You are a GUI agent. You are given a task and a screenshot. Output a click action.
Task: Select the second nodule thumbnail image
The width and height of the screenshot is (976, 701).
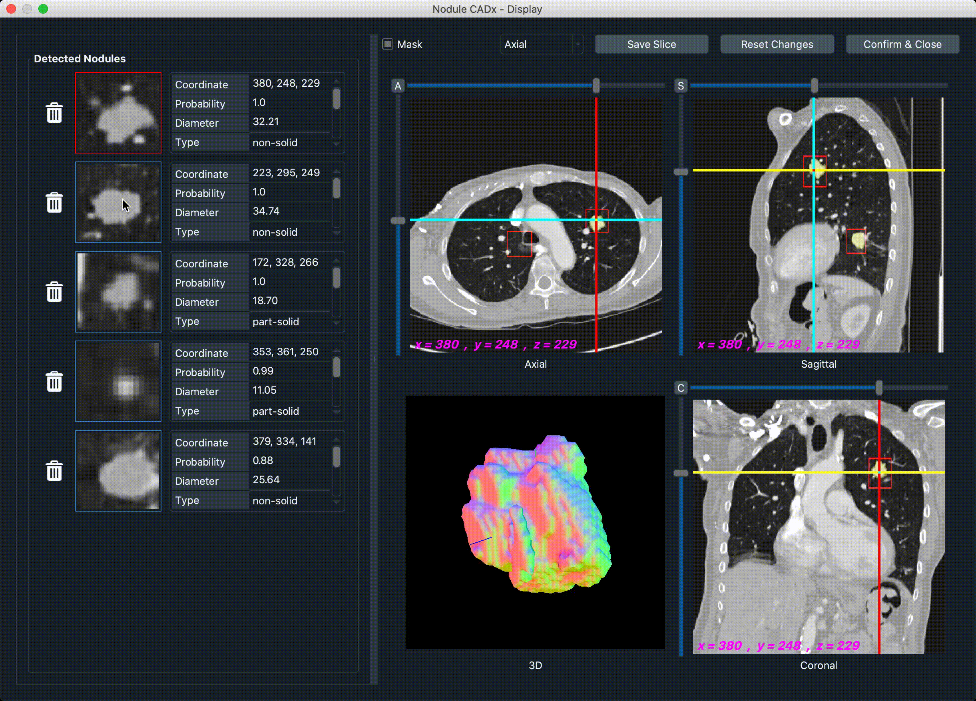pyautogui.click(x=118, y=202)
